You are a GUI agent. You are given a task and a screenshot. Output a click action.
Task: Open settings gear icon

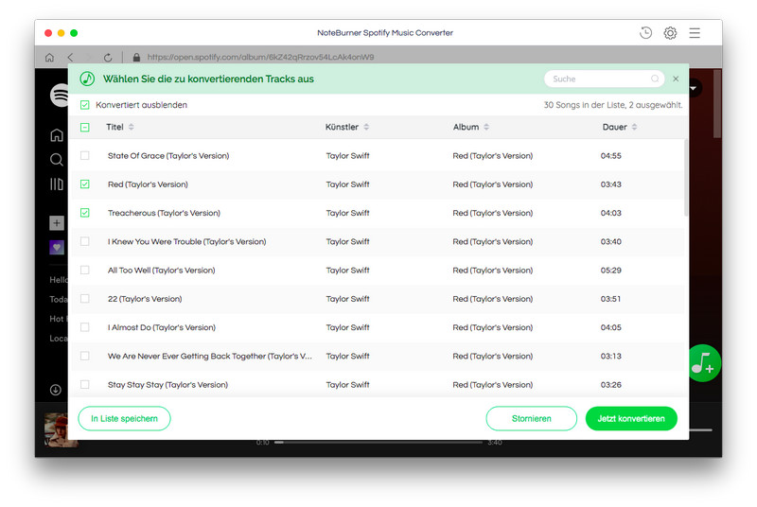pos(670,33)
